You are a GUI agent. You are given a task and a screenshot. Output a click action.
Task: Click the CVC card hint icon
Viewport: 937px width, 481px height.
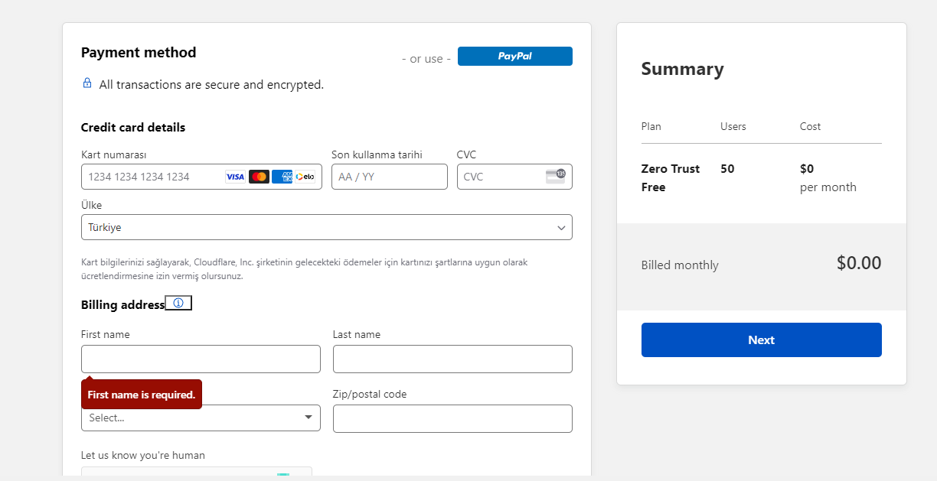(x=555, y=176)
